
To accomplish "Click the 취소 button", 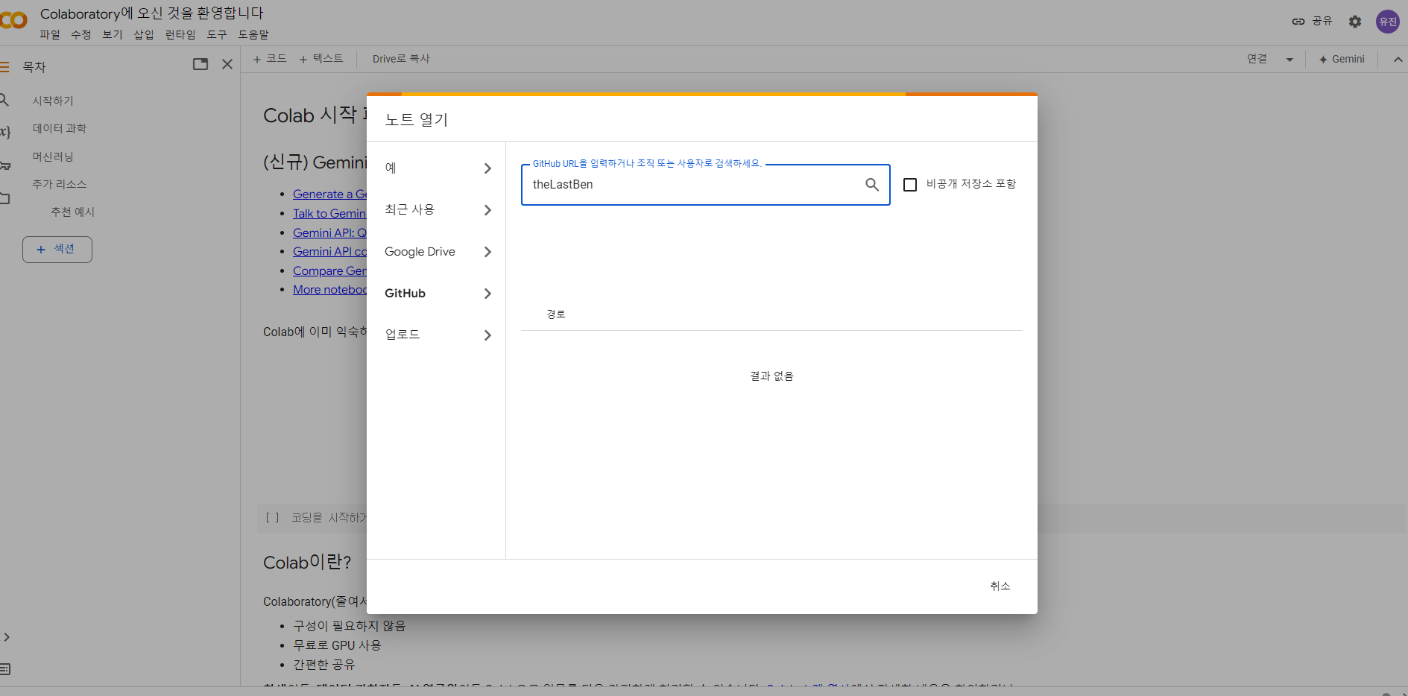I will [1000, 586].
